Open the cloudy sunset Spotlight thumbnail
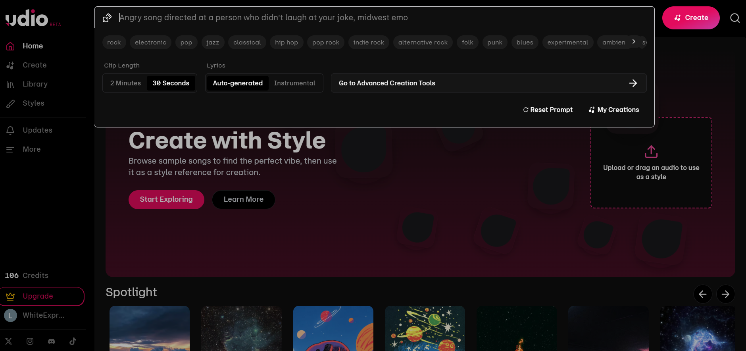746x351 pixels. (150, 328)
